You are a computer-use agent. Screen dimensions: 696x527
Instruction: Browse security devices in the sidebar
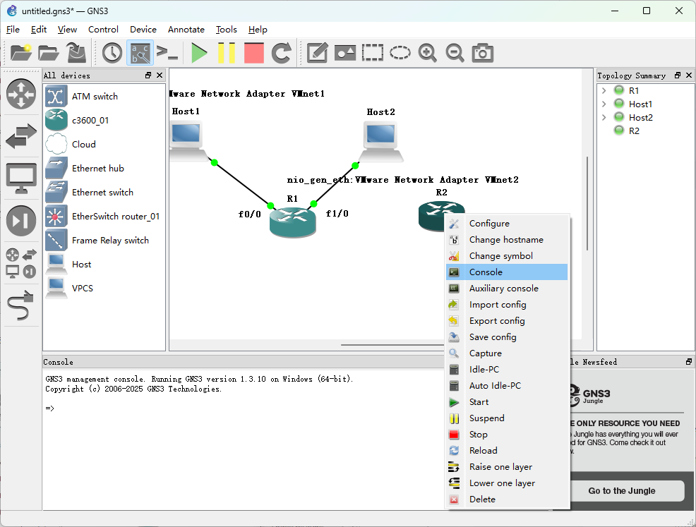click(21, 221)
